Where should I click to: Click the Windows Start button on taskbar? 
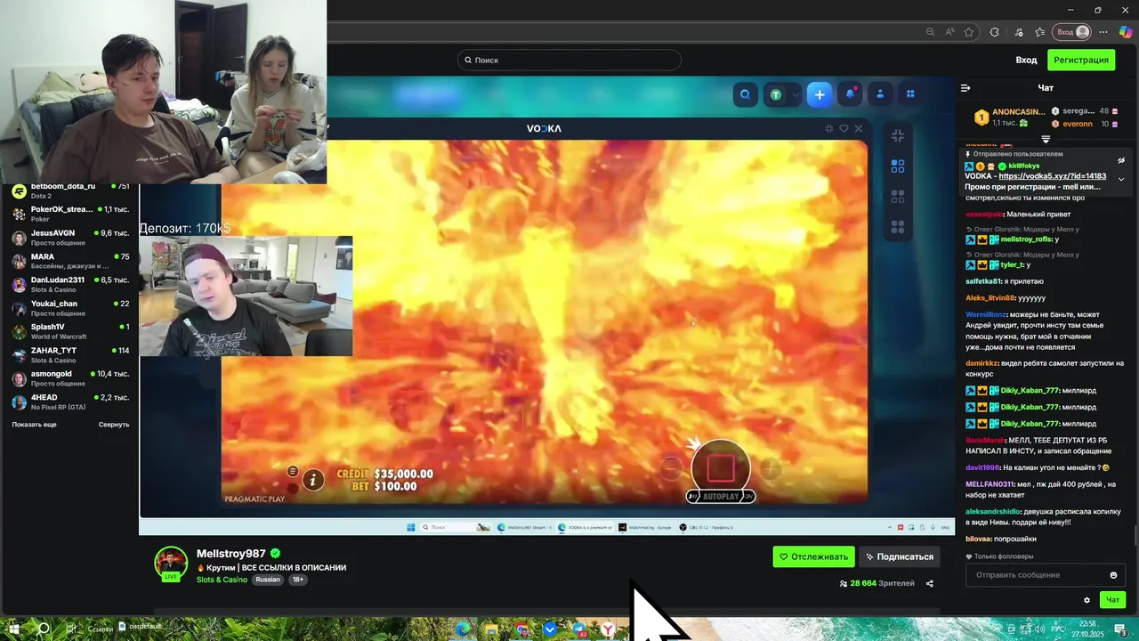[14, 629]
